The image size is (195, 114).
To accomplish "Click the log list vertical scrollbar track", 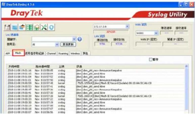I will 186,89.
